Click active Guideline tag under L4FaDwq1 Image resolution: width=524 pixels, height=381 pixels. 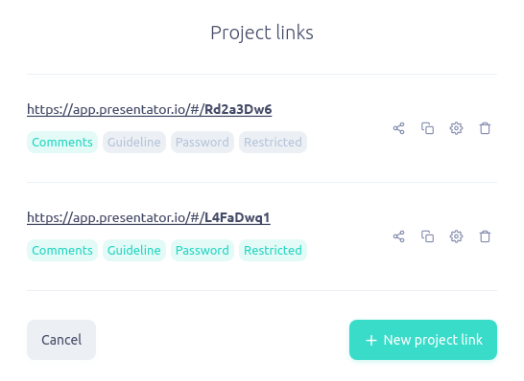[134, 251]
